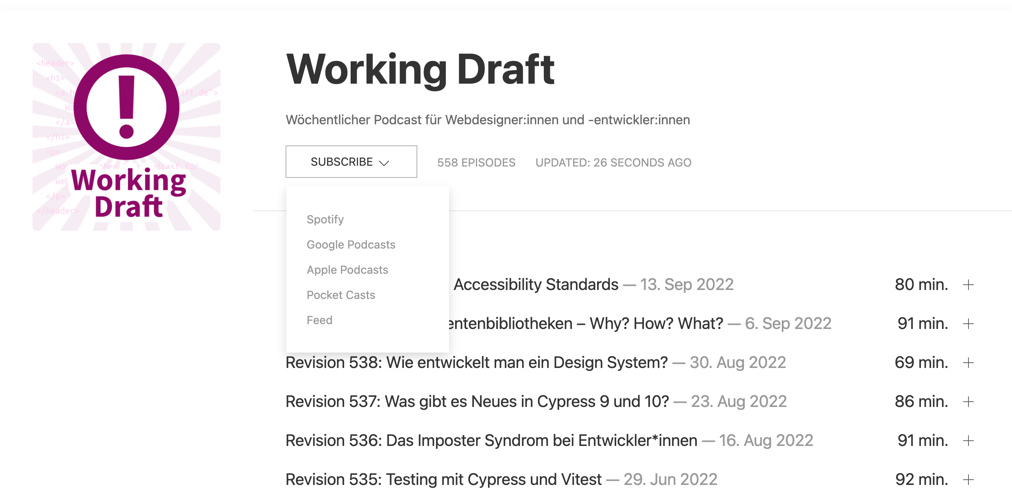Select Spotify from subscribe menu

tap(325, 219)
